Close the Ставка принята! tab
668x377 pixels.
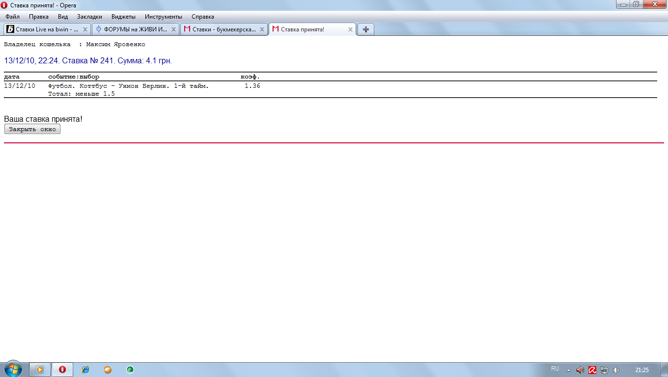[350, 29]
